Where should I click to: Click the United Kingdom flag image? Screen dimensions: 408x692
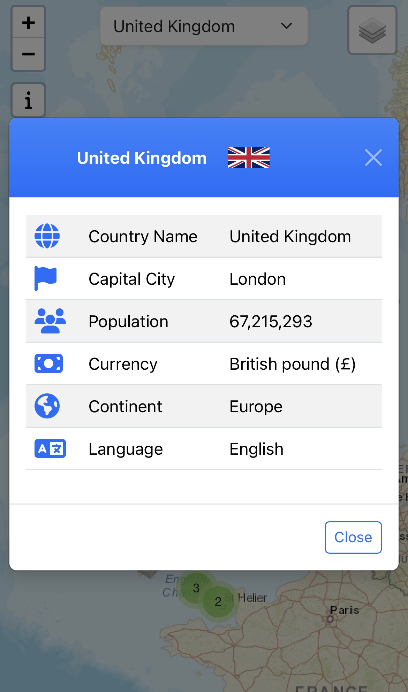248,157
